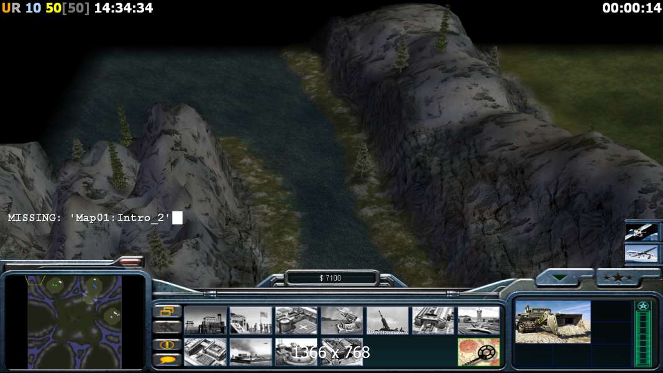Image resolution: width=663 pixels, height=373 pixels.
Task: Choose the Supply Drop Zone build icon
Action: click(251, 352)
